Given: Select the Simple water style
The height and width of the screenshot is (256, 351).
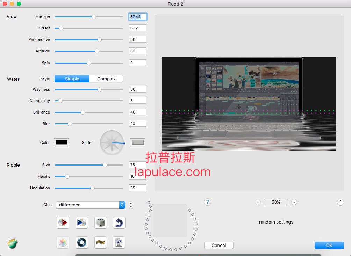Looking at the screenshot, I should tap(72, 79).
